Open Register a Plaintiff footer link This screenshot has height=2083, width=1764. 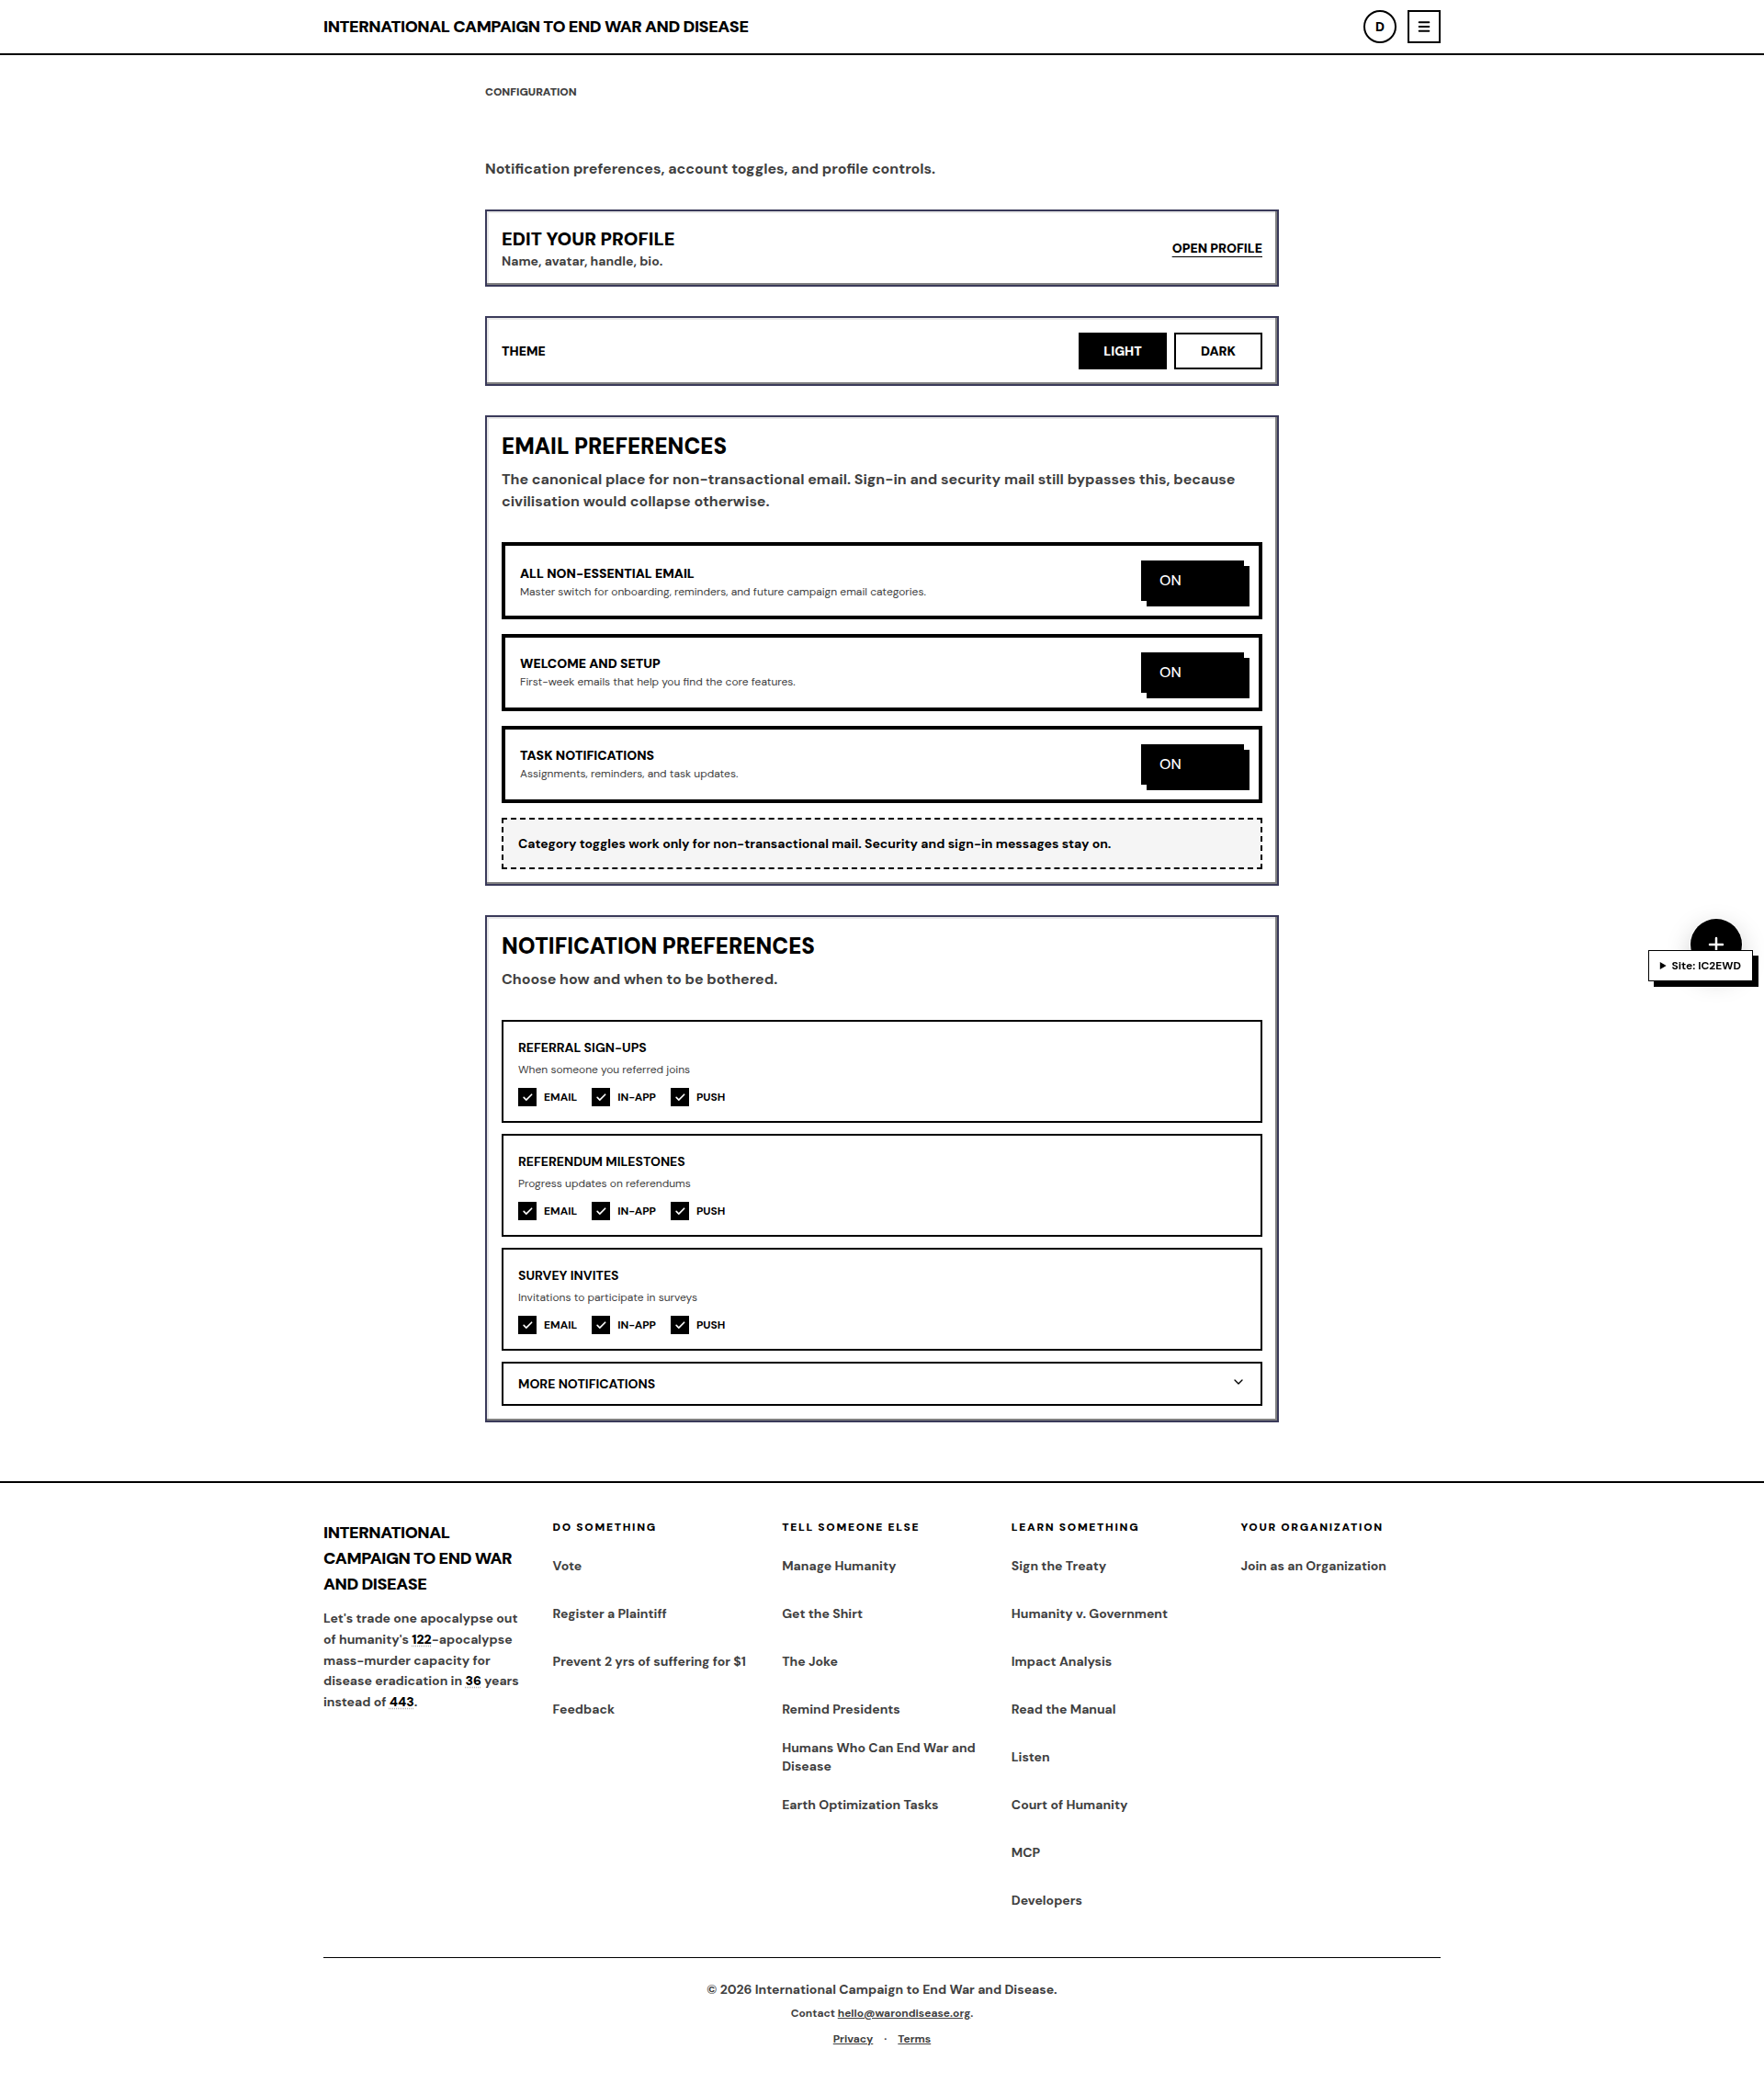609,1614
